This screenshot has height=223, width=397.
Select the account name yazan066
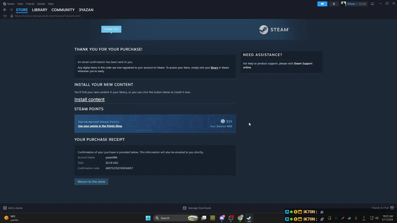(x=111, y=157)
